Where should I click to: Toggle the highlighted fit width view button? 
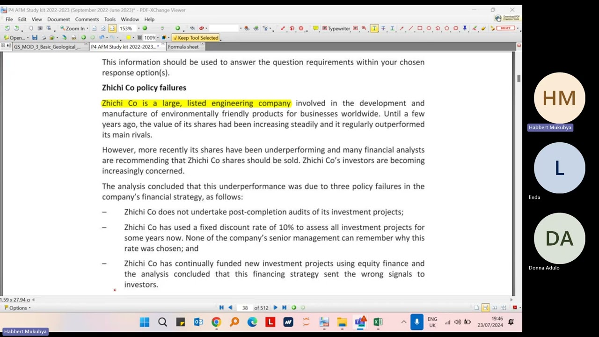[x=112, y=29]
